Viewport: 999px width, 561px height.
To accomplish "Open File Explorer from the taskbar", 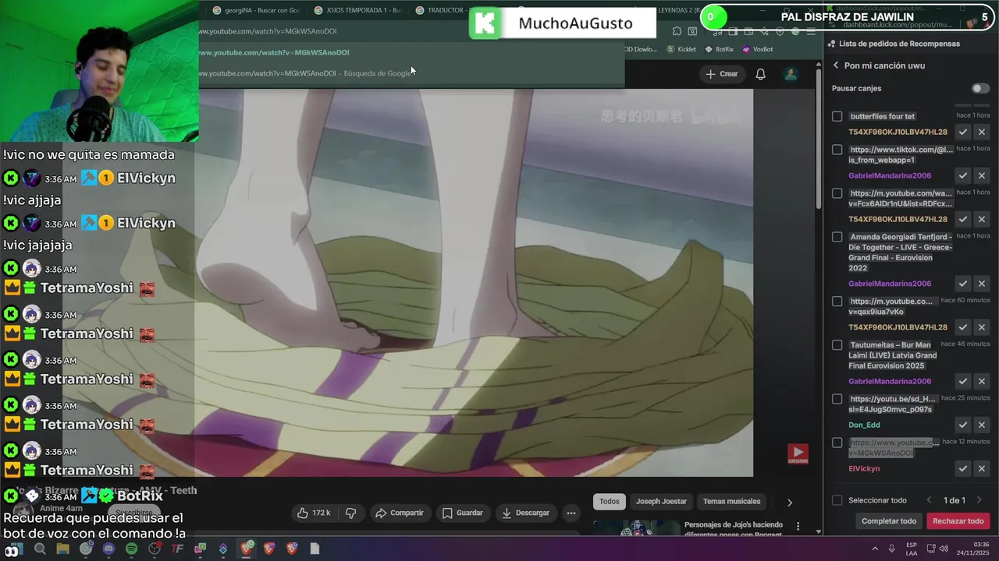I will (62, 549).
